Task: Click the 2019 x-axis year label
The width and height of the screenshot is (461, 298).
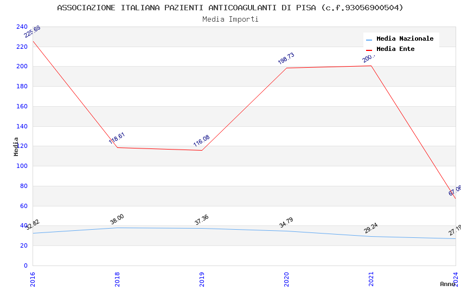Action: point(202,279)
